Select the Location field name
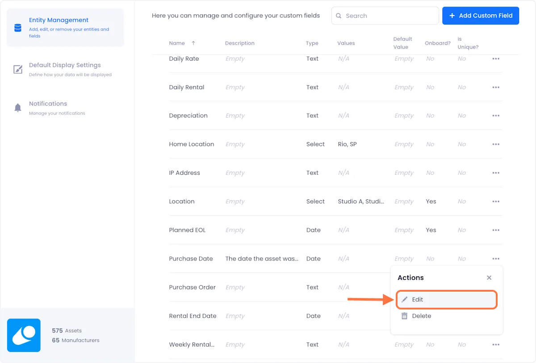 point(182,202)
